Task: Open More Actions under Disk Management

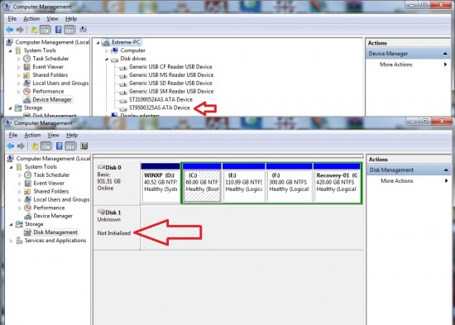Action: (x=396, y=181)
